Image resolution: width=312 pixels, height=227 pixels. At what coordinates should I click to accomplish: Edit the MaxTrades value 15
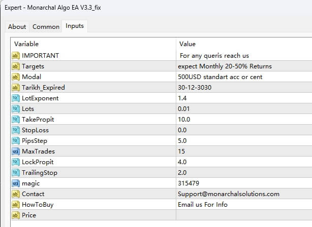click(x=181, y=152)
